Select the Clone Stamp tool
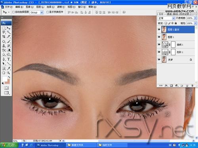The width and height of the screenshot is (198, 148). click(4, 46)
